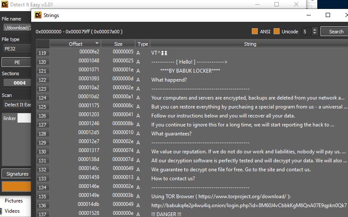Click the Detect It Easy app icon
348x217 pixels.
(4, 4)
